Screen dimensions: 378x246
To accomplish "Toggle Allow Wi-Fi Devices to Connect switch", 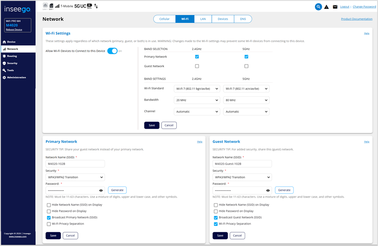I will (x=112, y=51).
